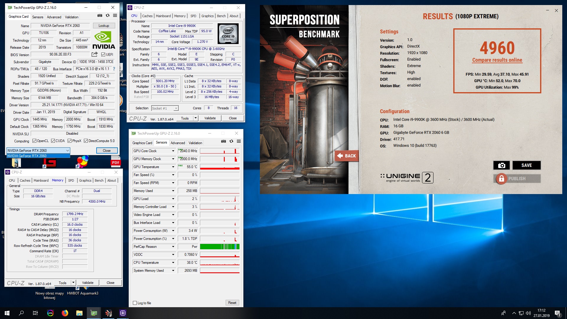The height and width of the screenshot is (319, 567).
Task: Enable the Log to file checkbox
Action: [135, 303]
